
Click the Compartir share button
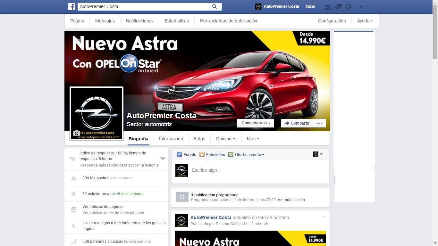(x=297, y=123)
